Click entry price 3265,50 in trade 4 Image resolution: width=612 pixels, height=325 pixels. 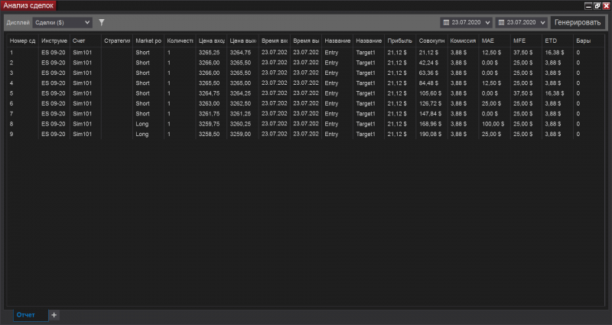pos(212,83)
